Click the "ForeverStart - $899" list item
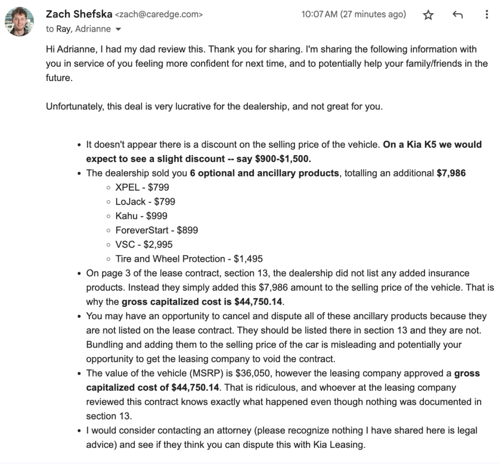499x464 pixels. coord(156,230)
